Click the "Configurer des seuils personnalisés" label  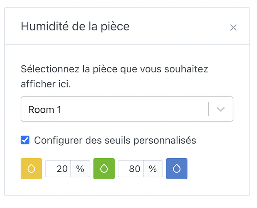(115, 141)
